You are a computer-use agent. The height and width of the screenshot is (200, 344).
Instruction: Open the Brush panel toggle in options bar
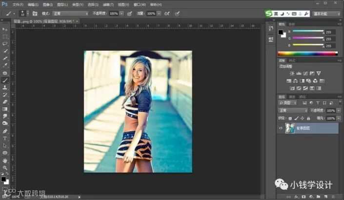coord(35,14)
